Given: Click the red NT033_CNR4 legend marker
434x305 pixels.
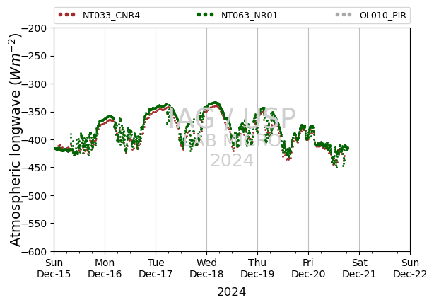Looking at the screenshot, I should point(66,15).
